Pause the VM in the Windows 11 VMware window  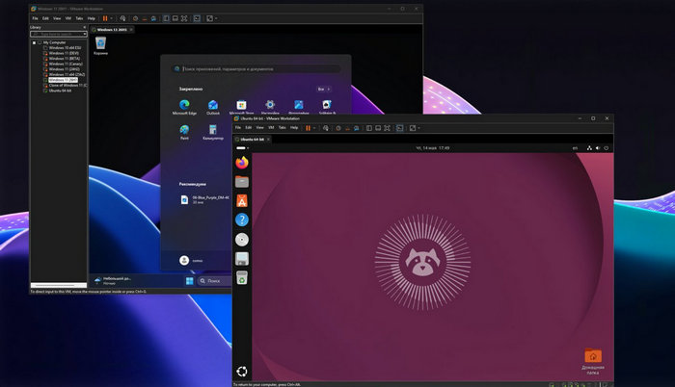tap(105, 18)
